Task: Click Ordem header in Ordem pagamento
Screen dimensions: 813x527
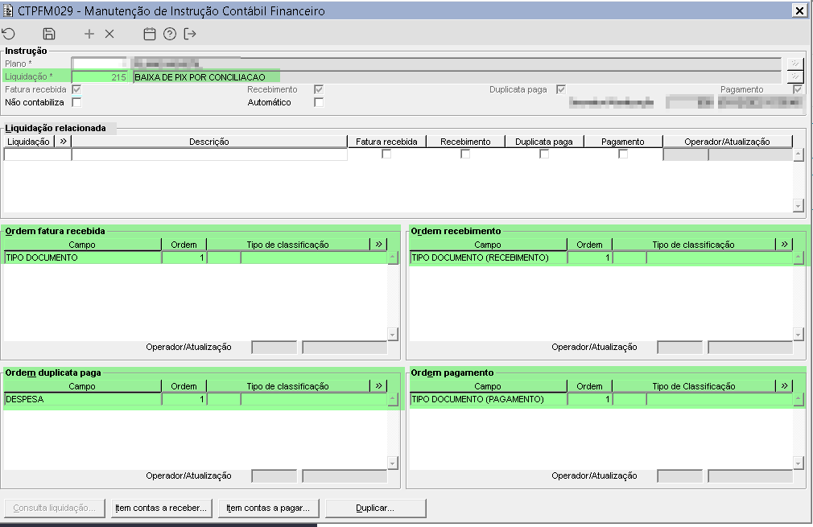Action: click(589, 386)
